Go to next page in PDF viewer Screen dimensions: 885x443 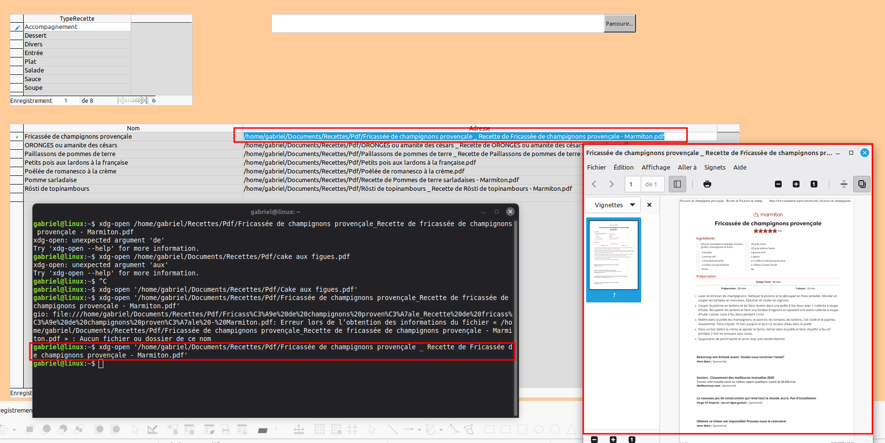pos(611,184)
